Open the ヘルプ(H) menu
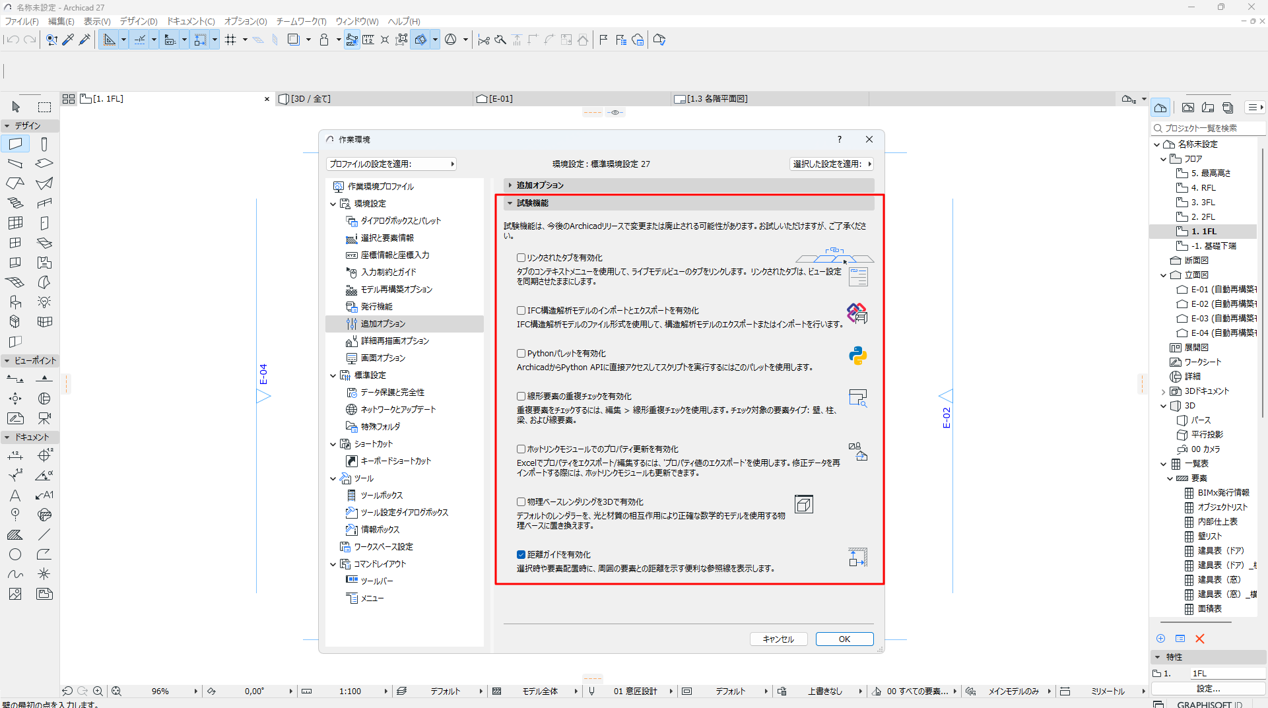Screen dimensions: 1268x708 coord(404,21)
